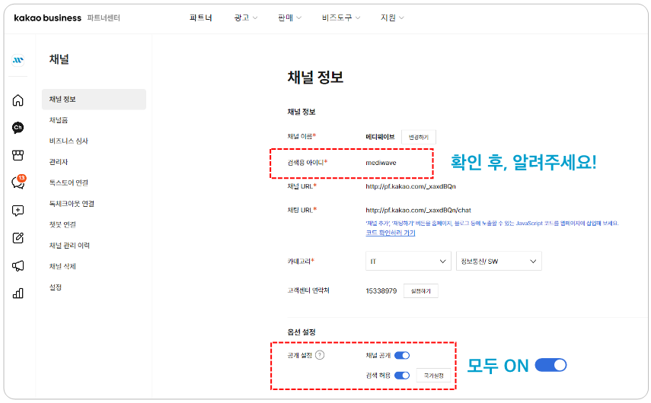Viewport: 651px width, 403px height.
Task: Select 채널 삭제 in the side menu
Action: tap(62, 266)
